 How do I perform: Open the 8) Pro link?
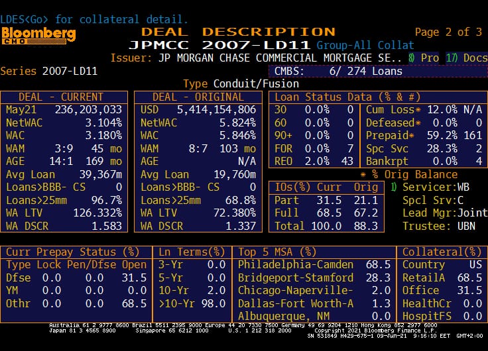tap(424, 58)
